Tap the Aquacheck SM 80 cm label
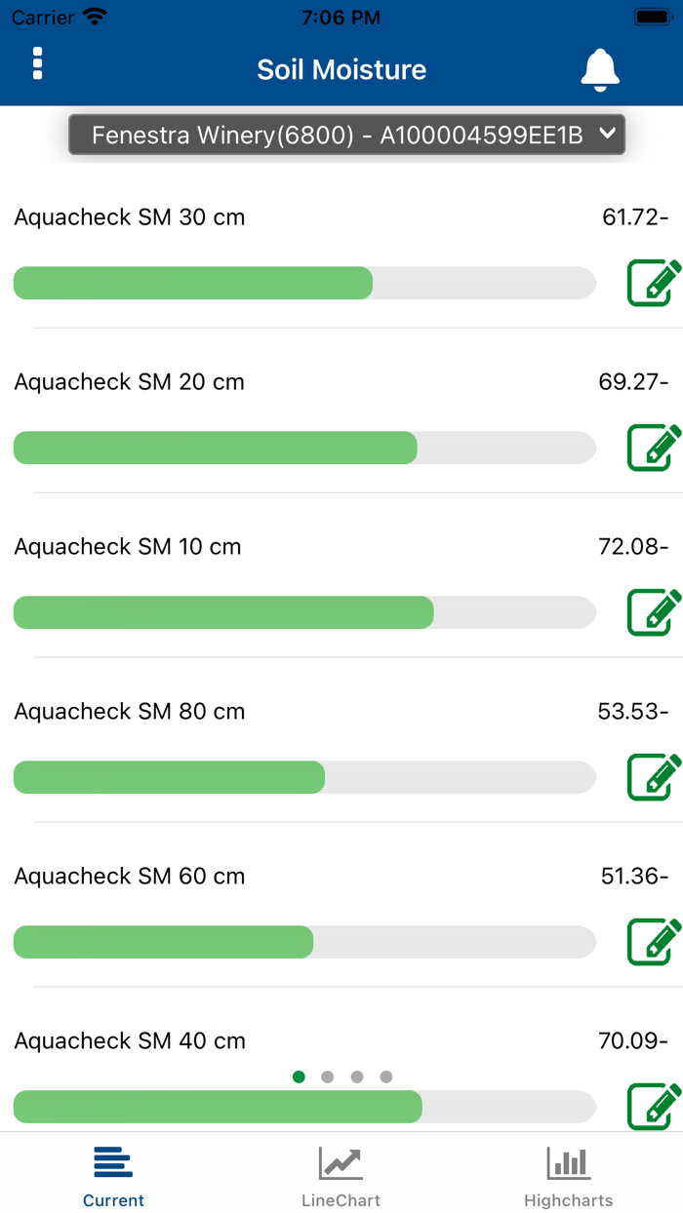The width and height of the screenshot is (683, 1213). pyautogui.click(x=130, y=712)
